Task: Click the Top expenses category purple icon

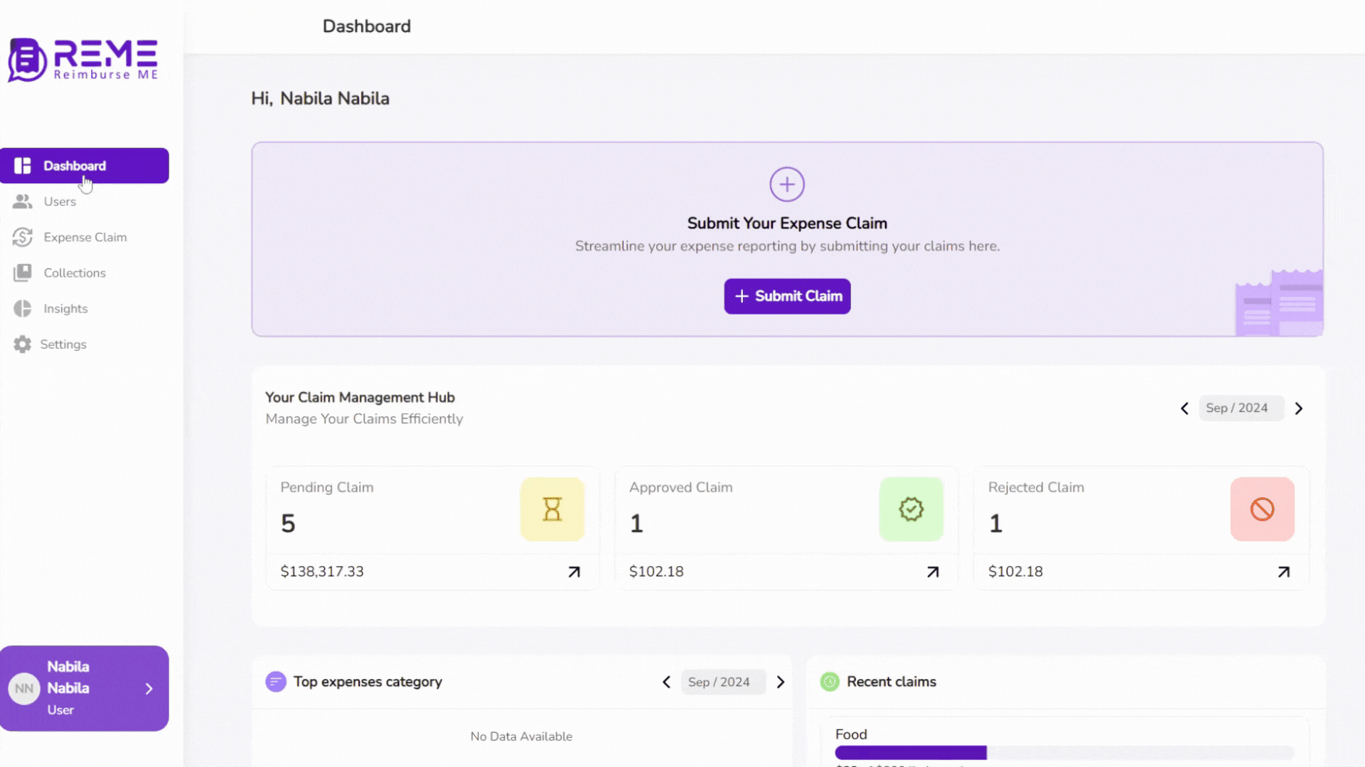Action: 276,682
